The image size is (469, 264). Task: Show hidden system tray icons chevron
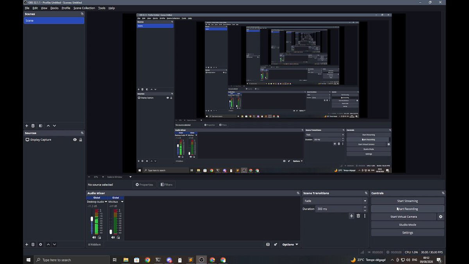(x=392, y=260)
